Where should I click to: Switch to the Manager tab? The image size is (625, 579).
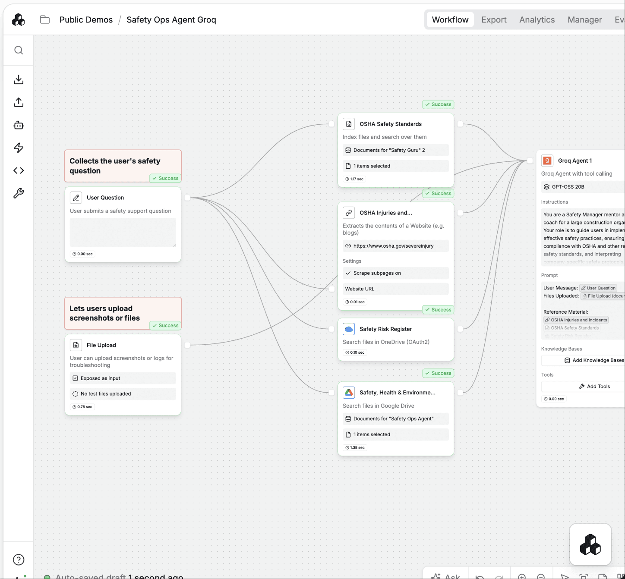[584, 20]
